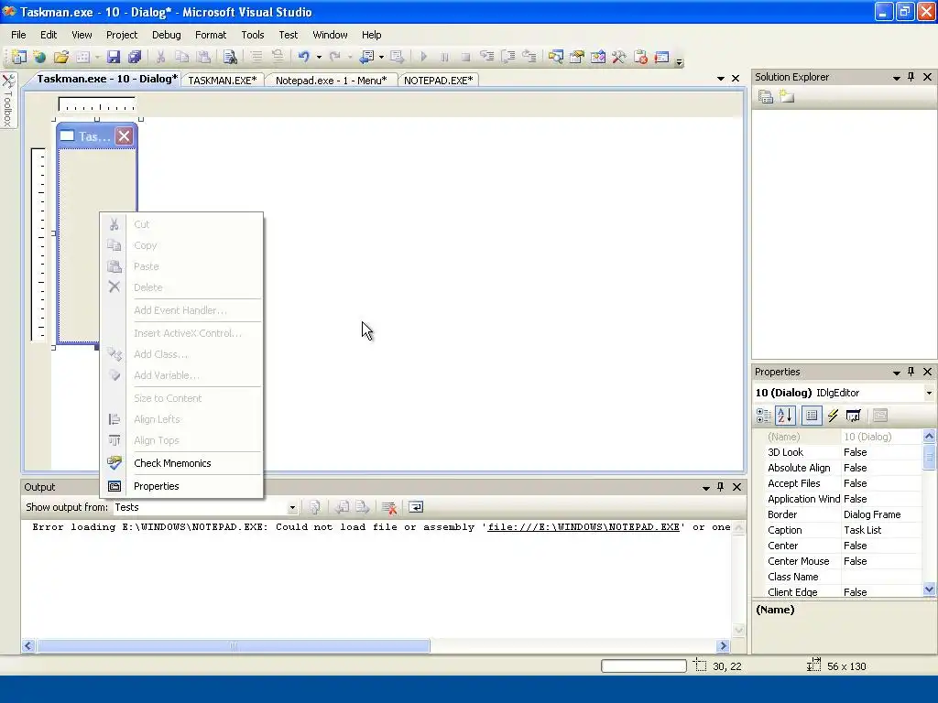Open Properties Window from toolbar icon

point(577,57)
